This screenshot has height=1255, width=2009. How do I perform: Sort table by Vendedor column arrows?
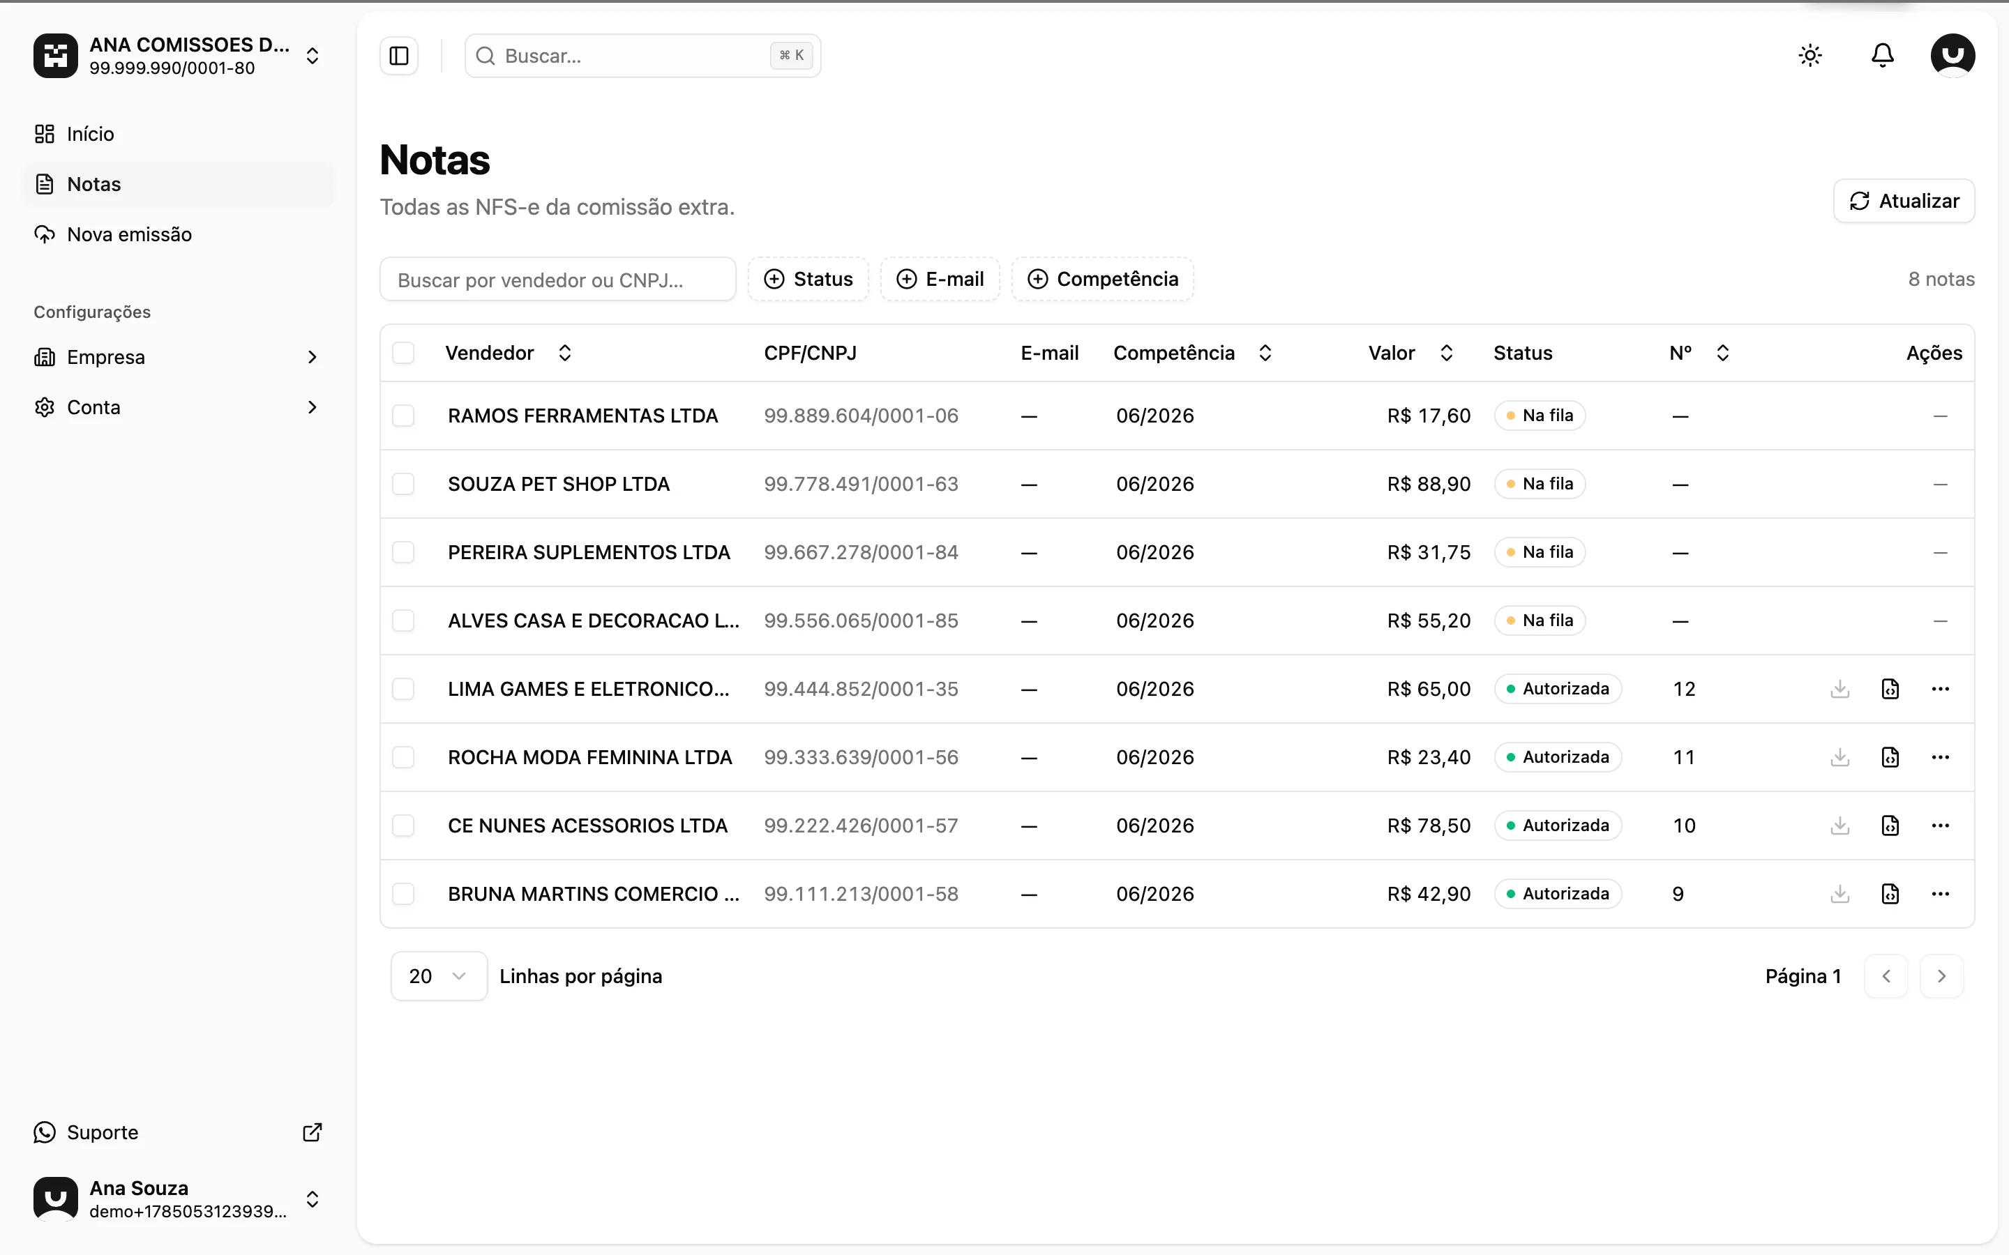pyautogui.click(x=564, y=353)
